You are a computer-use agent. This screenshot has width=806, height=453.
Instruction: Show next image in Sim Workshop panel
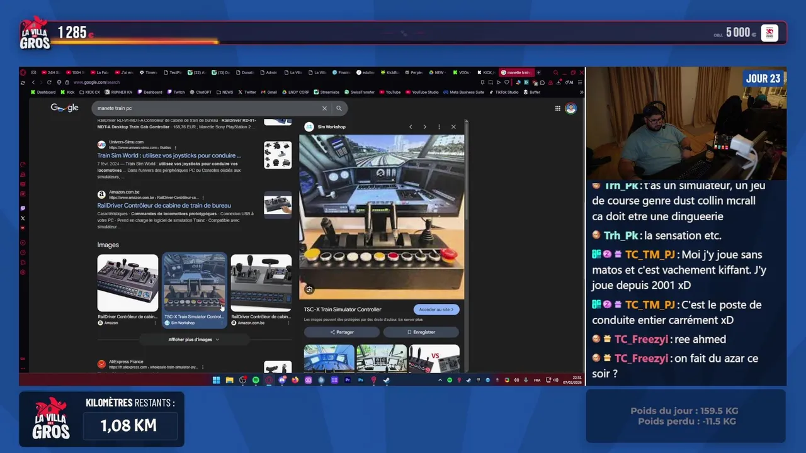click(x=424, y=127)
